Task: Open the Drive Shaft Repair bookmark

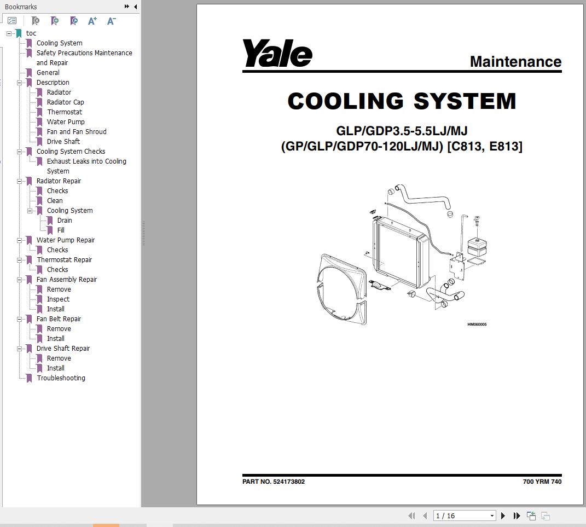Action: click(63, 349)
